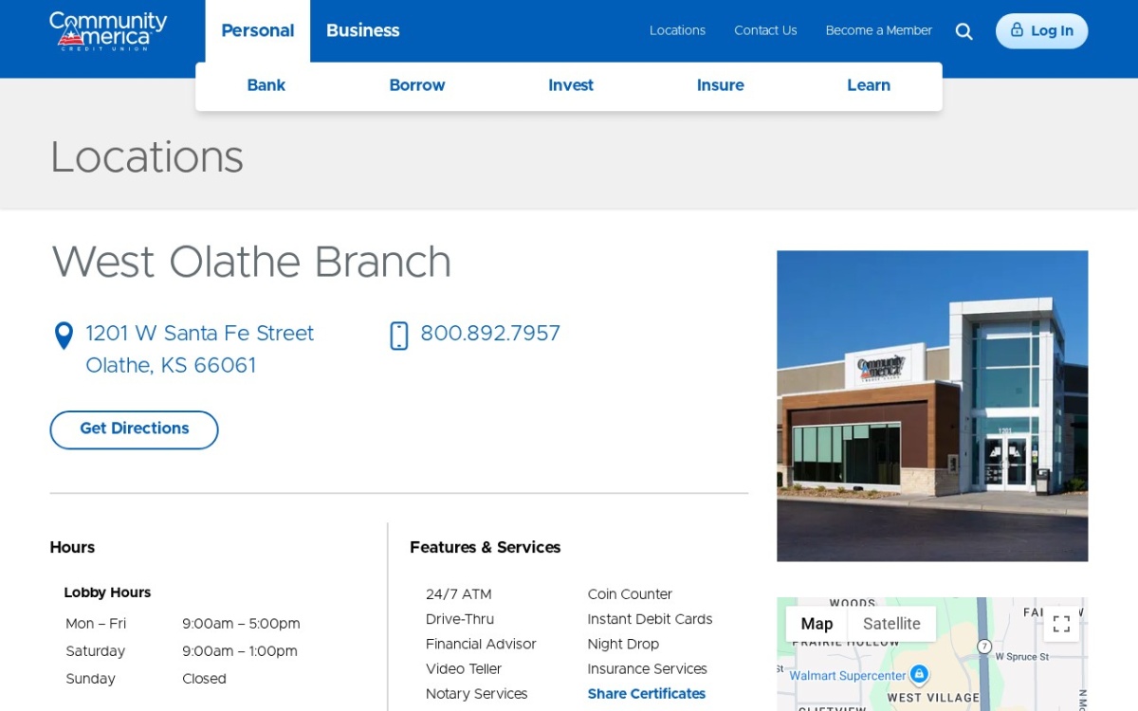Select the Business tab
The width and height of the screenshot is (1138, 711).
point(363,30)
